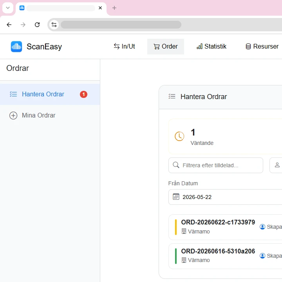
Task: Click the Väntande count card
Action: tap(225, 136)
